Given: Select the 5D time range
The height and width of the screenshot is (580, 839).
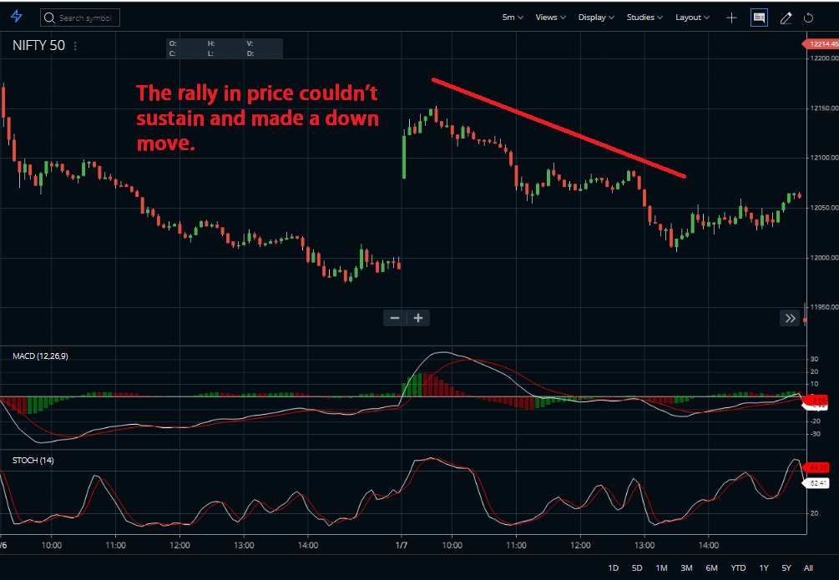Looking at the screenshot, I should [x=637, y=567].
